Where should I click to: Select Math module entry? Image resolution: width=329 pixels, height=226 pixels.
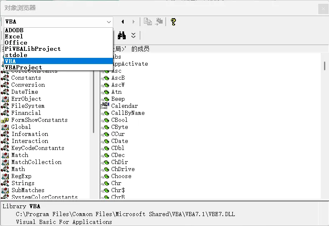pyautogui.click(x=18, y=169)
